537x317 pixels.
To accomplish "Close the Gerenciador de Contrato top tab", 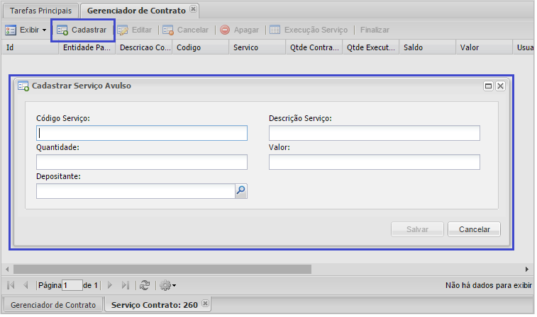I will point(193,9).
